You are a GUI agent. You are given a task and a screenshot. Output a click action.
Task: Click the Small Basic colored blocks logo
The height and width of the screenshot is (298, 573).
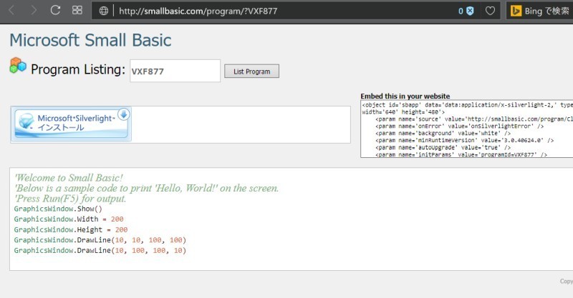click(18, 65)
